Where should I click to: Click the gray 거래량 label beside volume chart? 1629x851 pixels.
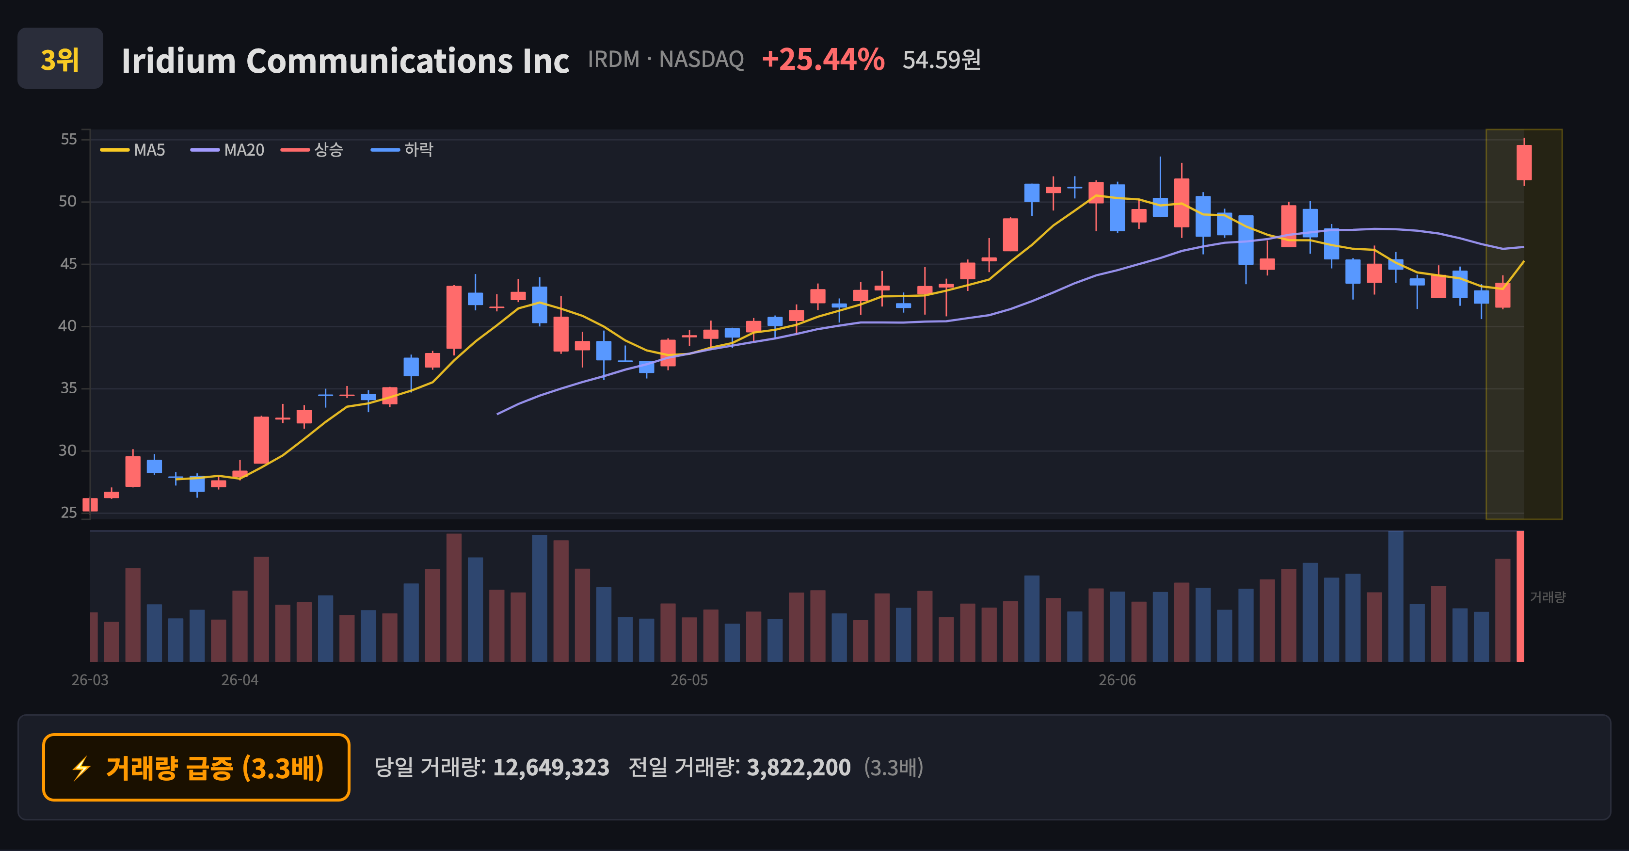[1548, 597]
